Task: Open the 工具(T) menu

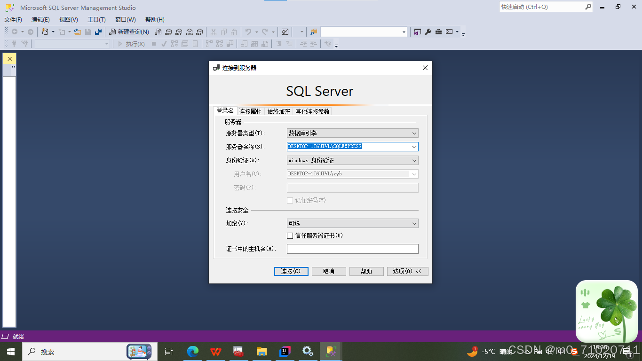Action: [x=96, y=20]
